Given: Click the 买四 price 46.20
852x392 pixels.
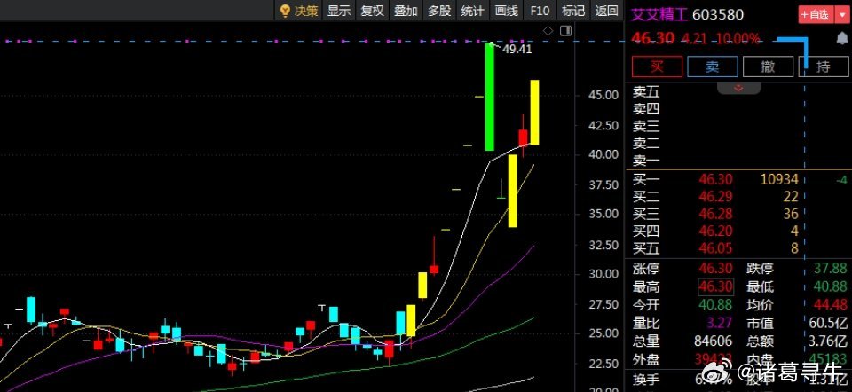Looking at the screenshot, I should point(715,231).
